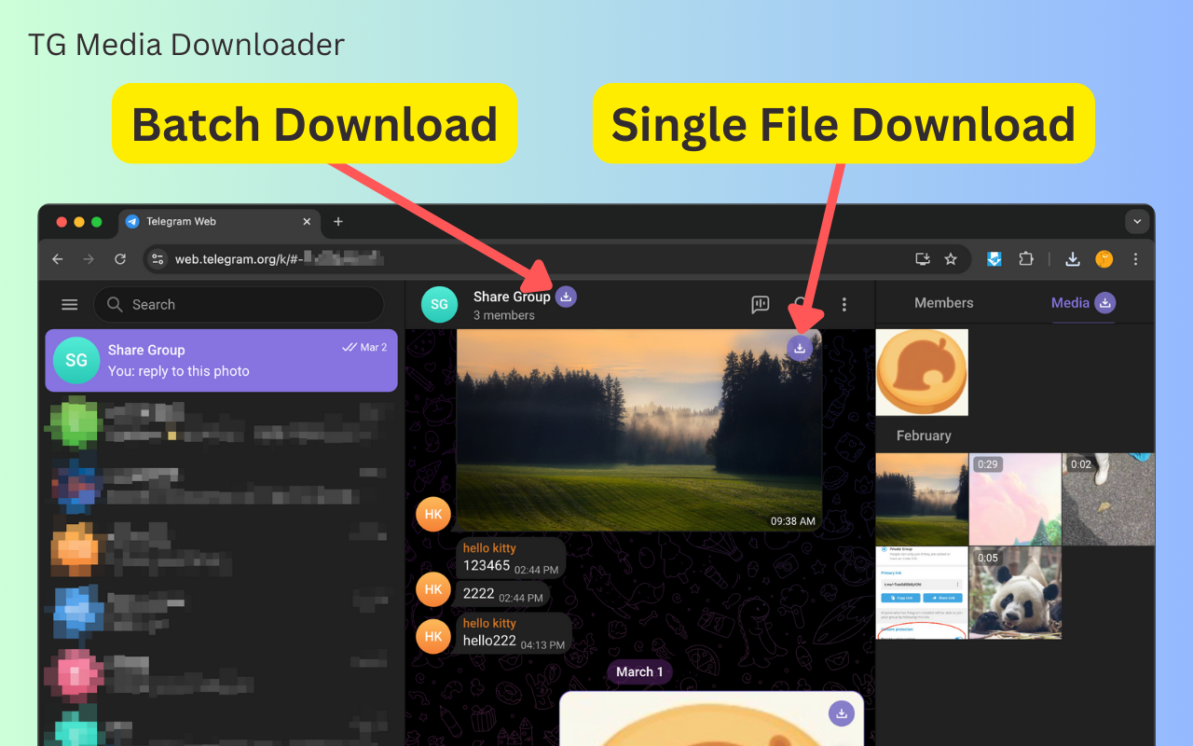Open the 0:02 video thumbnail
Viewport: 1193px width, 746px height.
1108,499
